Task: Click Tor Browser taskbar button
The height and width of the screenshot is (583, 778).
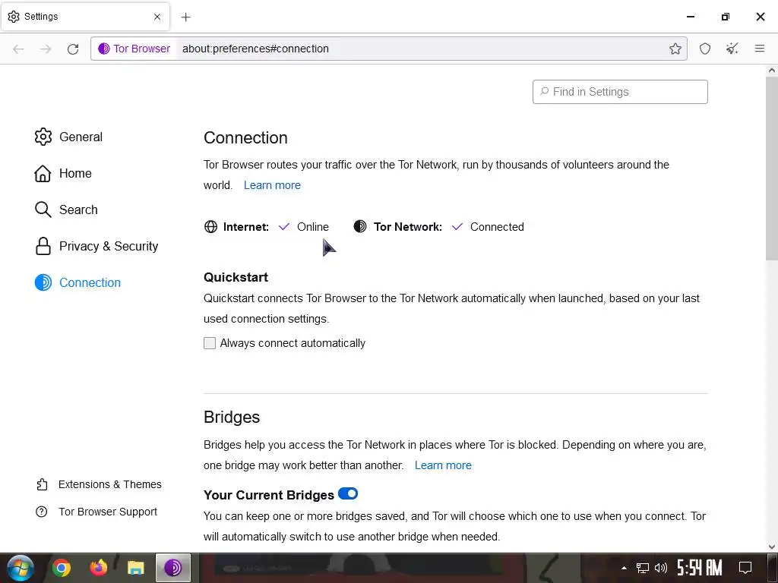Action: [172, 568]
